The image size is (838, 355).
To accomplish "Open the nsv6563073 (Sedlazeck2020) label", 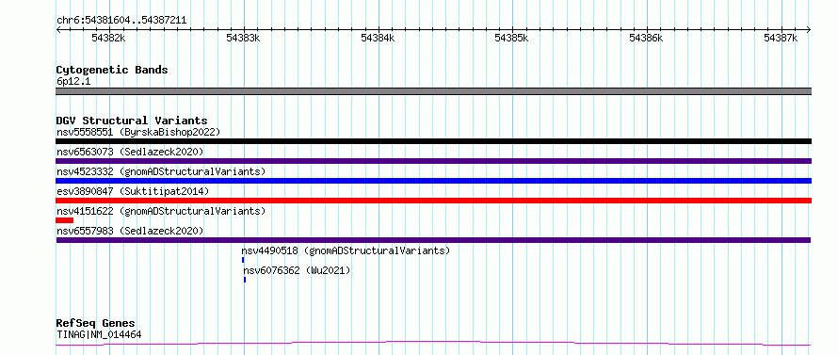I will click(x=130, y=152).
